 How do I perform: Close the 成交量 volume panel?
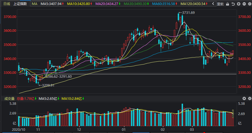point(244,98)
